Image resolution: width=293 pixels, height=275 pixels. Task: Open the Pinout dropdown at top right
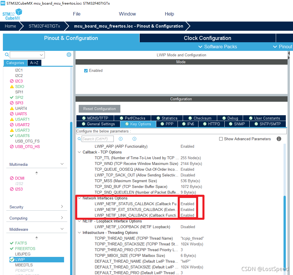[283, 47]
